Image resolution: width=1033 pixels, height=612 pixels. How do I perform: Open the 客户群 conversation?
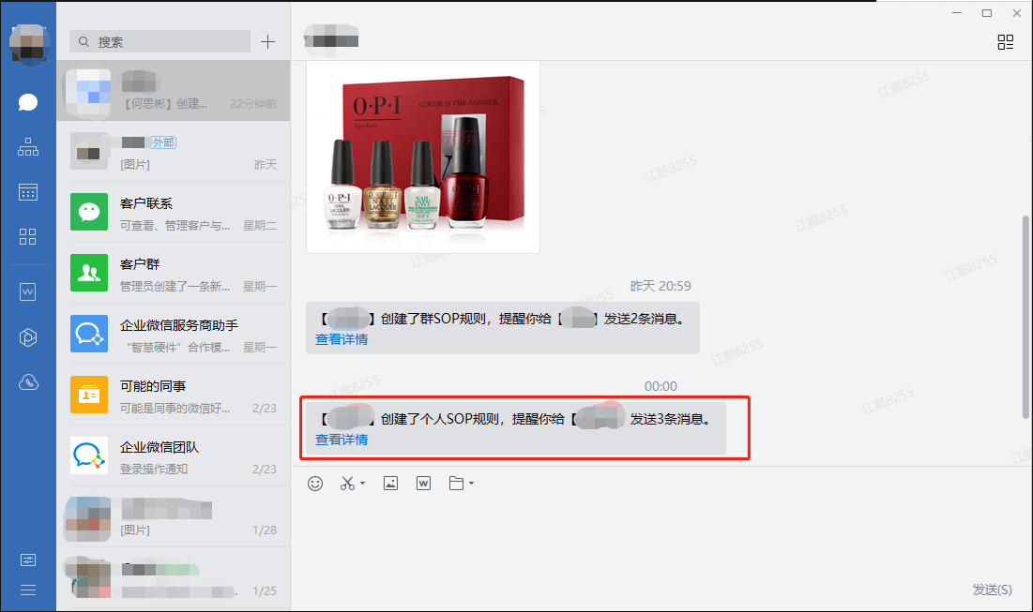click(x=174, y=273)
